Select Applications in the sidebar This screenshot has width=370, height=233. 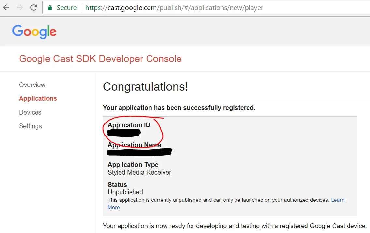pos(38,98)
